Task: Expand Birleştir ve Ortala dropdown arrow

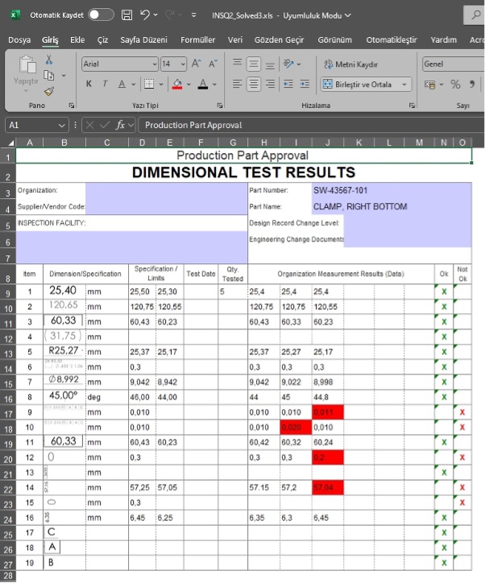Action: point(404,85)
